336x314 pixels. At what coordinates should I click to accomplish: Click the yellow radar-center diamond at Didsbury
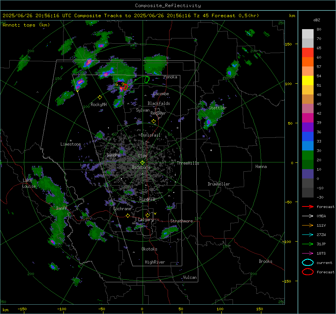(142, 163)
